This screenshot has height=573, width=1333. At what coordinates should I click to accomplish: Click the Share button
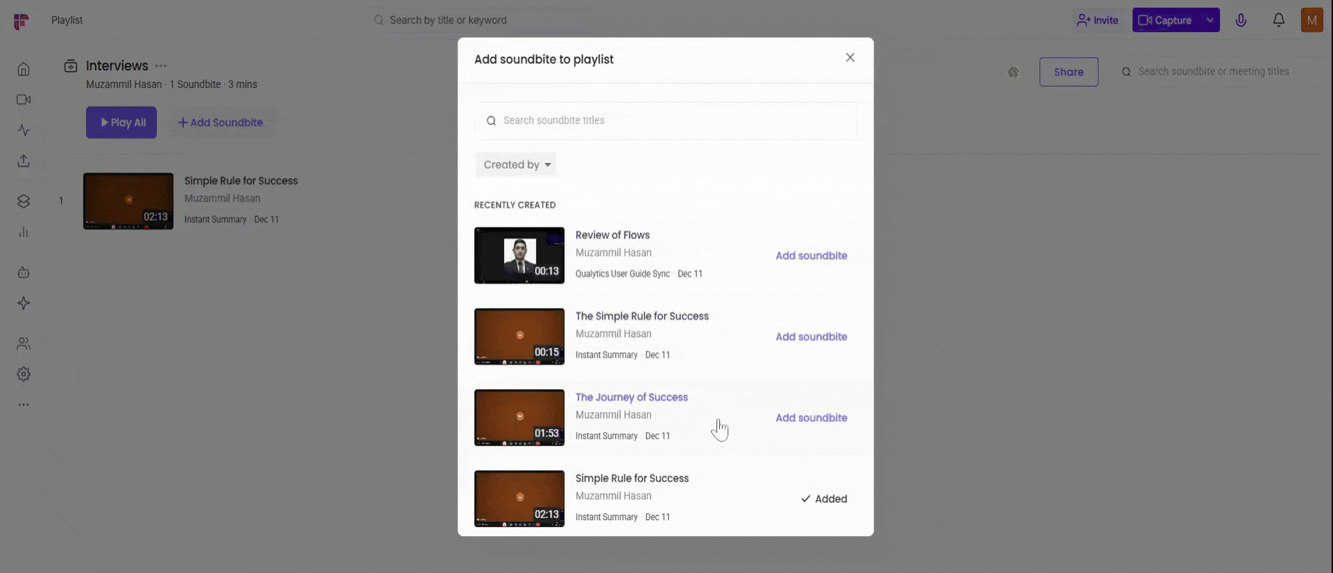click(1068, 72)
